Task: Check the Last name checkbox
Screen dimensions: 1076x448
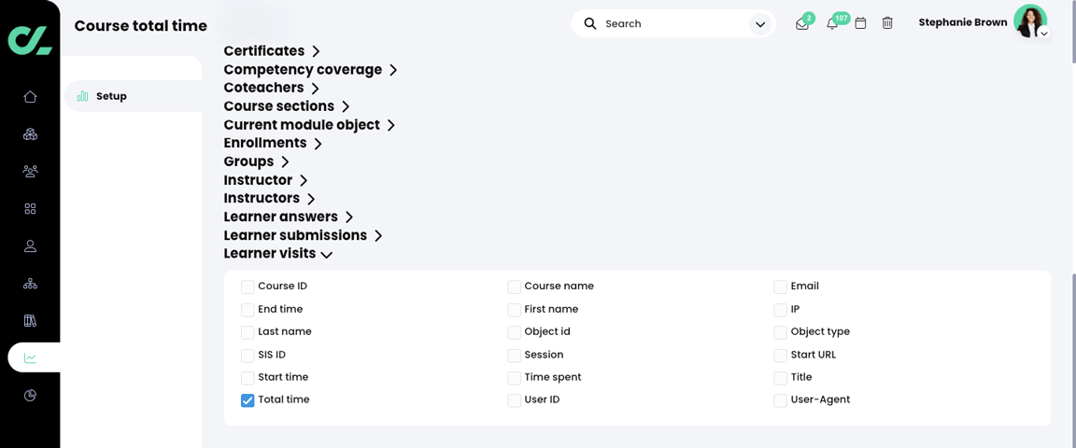Action: [x=248, y=333]
